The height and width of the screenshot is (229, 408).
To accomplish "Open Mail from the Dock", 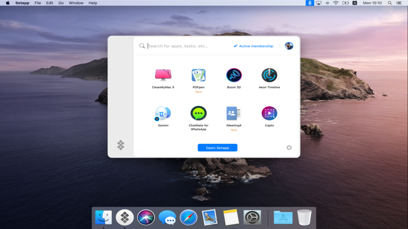I will [x=210, y=217].
